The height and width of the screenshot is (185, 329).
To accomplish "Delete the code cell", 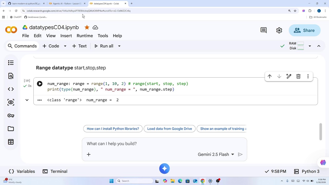I will click(x=298, y=76).
